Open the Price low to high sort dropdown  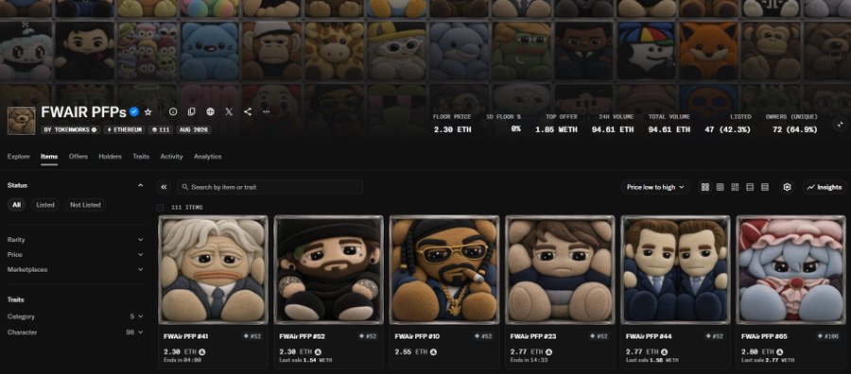click(x=655, y=187)
